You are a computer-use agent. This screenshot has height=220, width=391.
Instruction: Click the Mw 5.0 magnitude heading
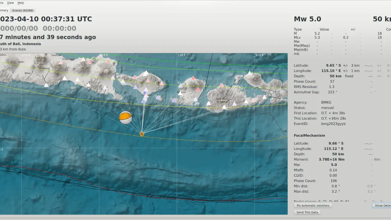point(307,19)
